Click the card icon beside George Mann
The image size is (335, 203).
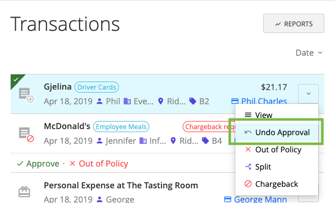click(x=227, y=199)
